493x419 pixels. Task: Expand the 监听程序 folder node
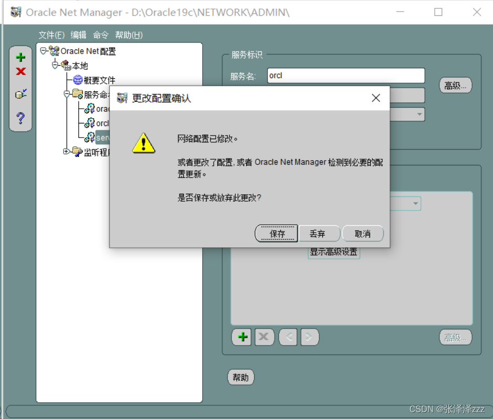tap(66, 152)
